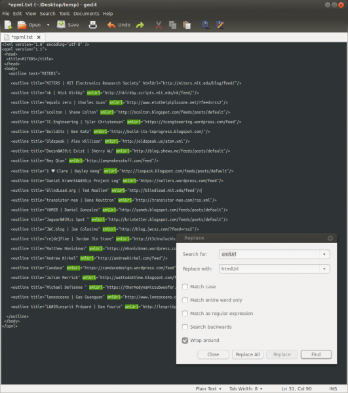Click highlighted xmlUrl on Nick Kirkby line
Viewport: 348px width, 393px height.
click(x=94, y=93)
